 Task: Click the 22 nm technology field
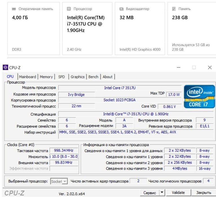76,106
